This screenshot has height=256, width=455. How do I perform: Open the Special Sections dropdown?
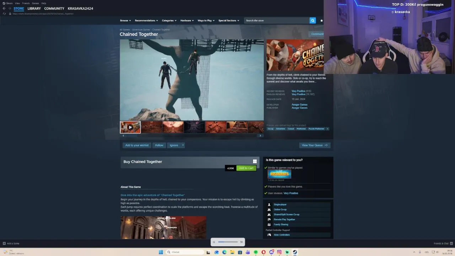pos(229,21)
